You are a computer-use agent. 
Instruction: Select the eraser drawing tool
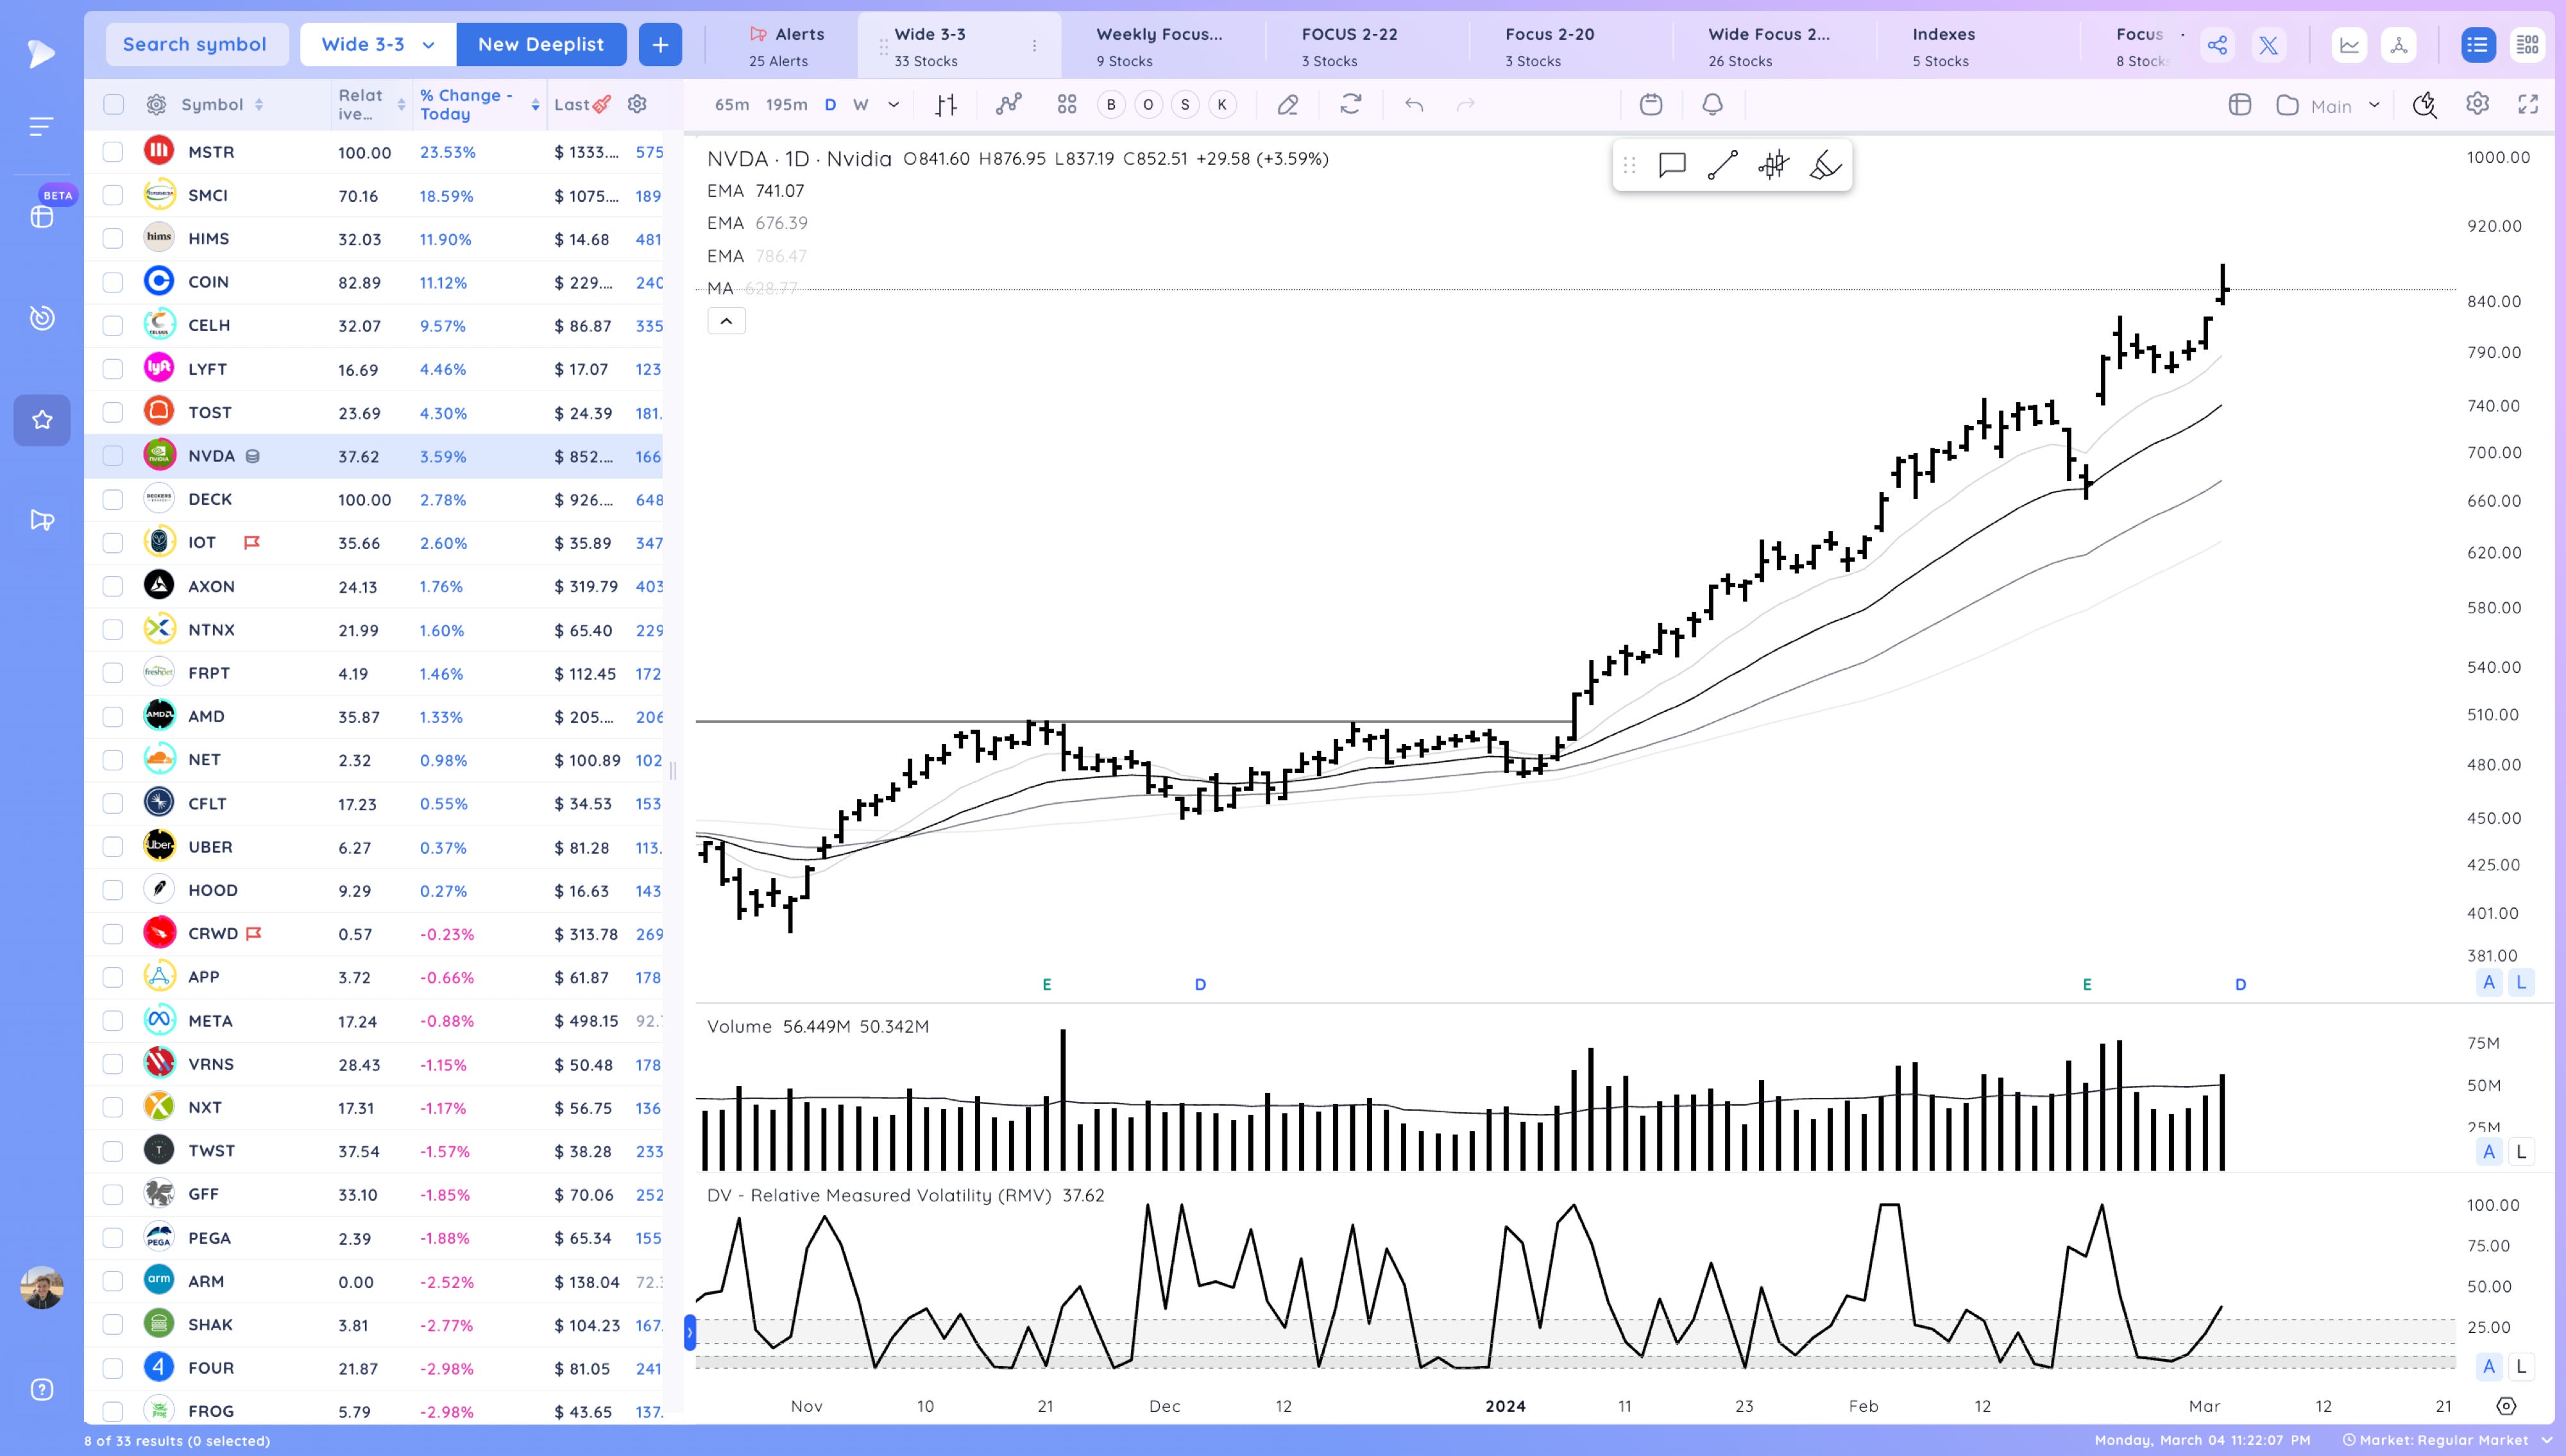pyautogui.click(x=1288, y=104)
